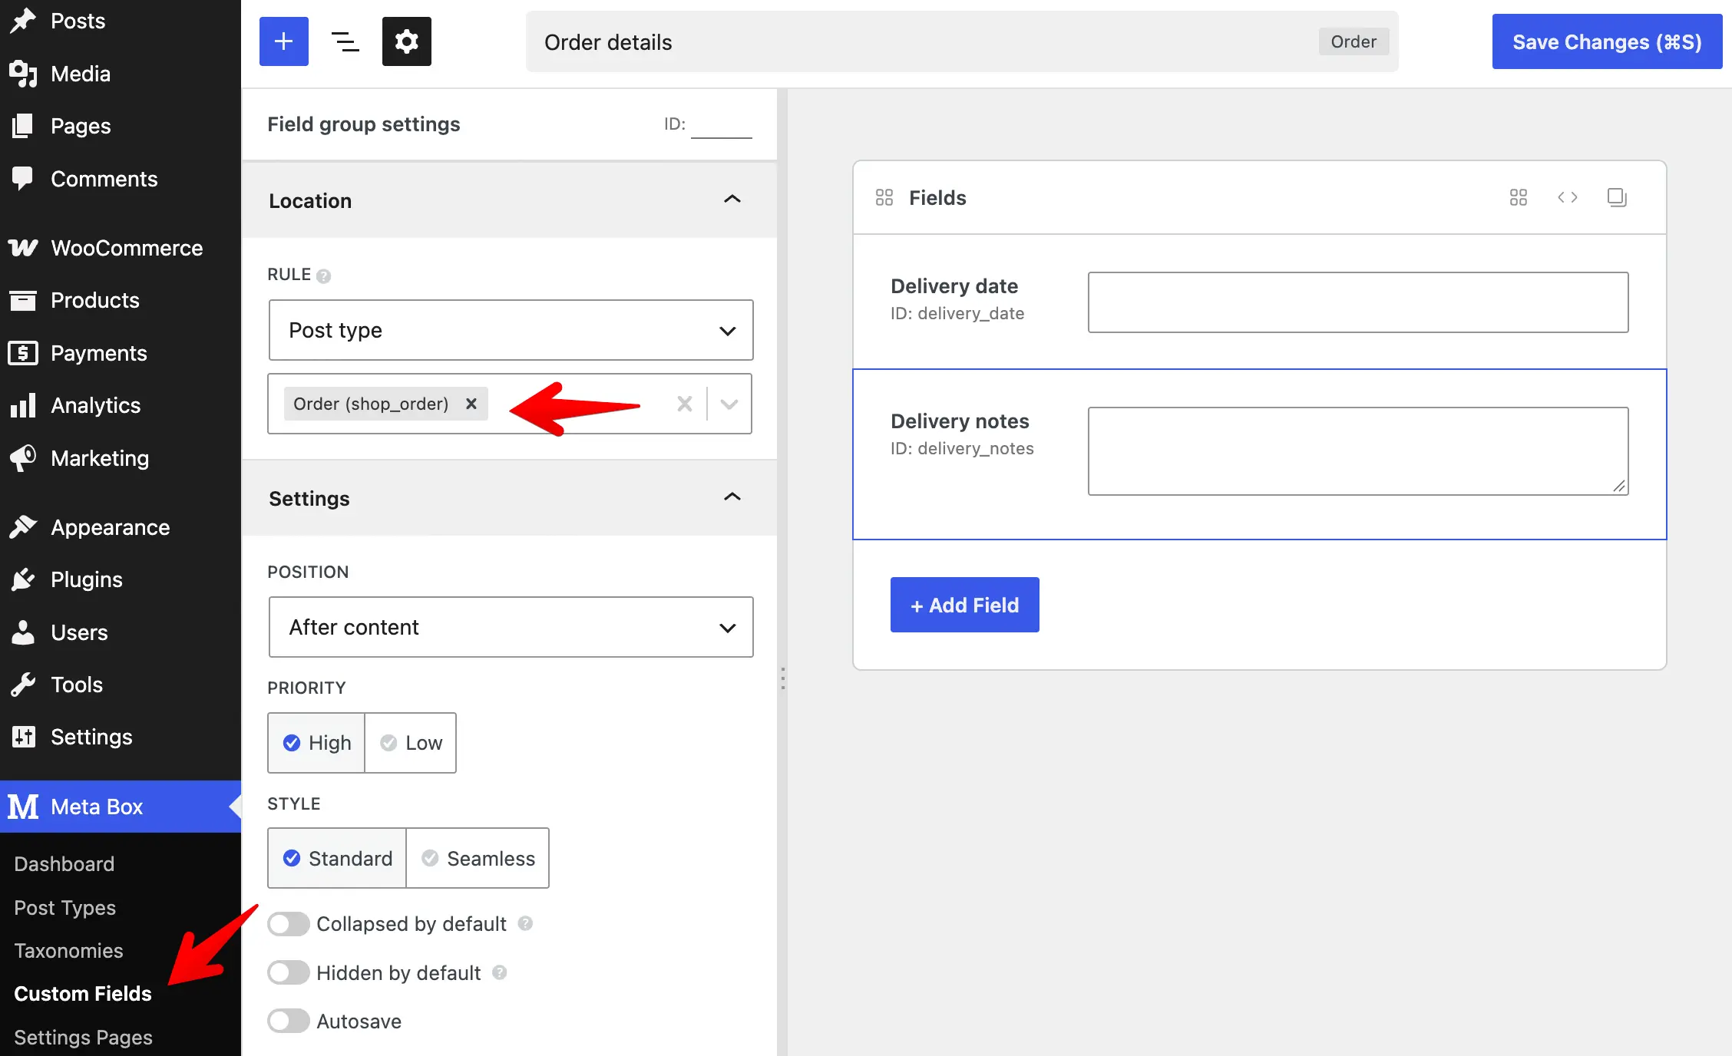
Task: Open field group settings gear icon
Action: pyautogui.click(x=407, y=41)
